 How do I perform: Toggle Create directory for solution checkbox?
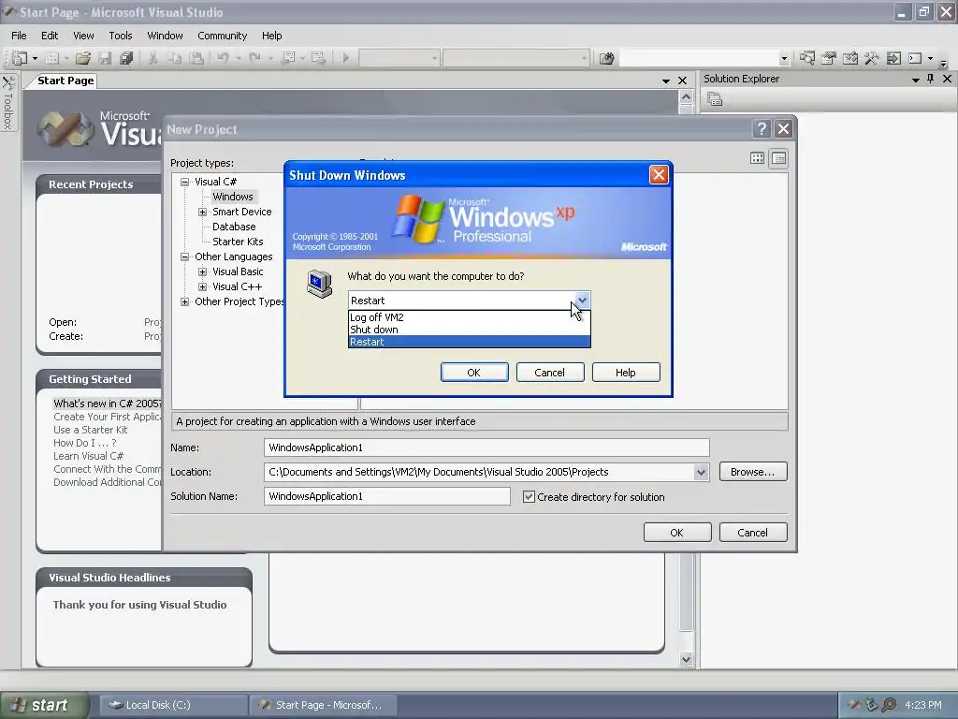[530, 496]
